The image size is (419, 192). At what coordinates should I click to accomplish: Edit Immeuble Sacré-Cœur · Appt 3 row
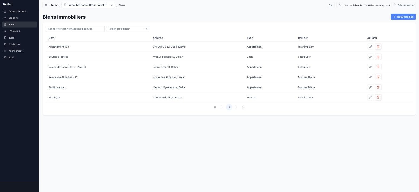click(x=370, y=67)
